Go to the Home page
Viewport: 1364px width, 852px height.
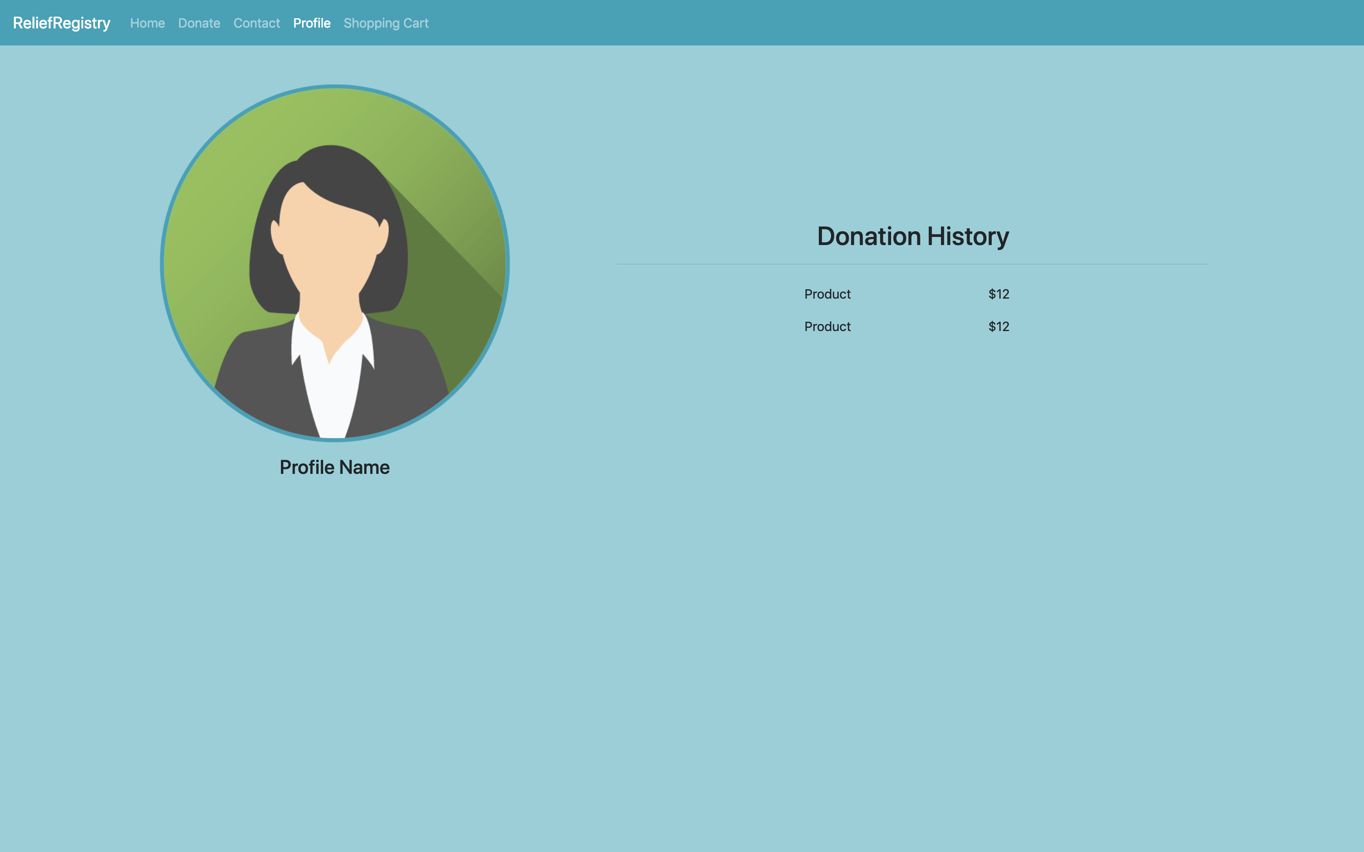pos(147,23)
